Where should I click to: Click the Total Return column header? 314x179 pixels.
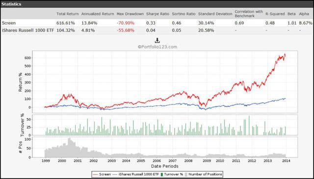[x=68, y=14]
